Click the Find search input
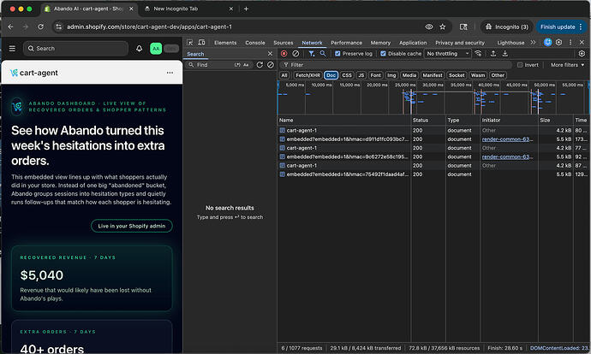This screenshot has height=354, width=591. tap(214, 65)
